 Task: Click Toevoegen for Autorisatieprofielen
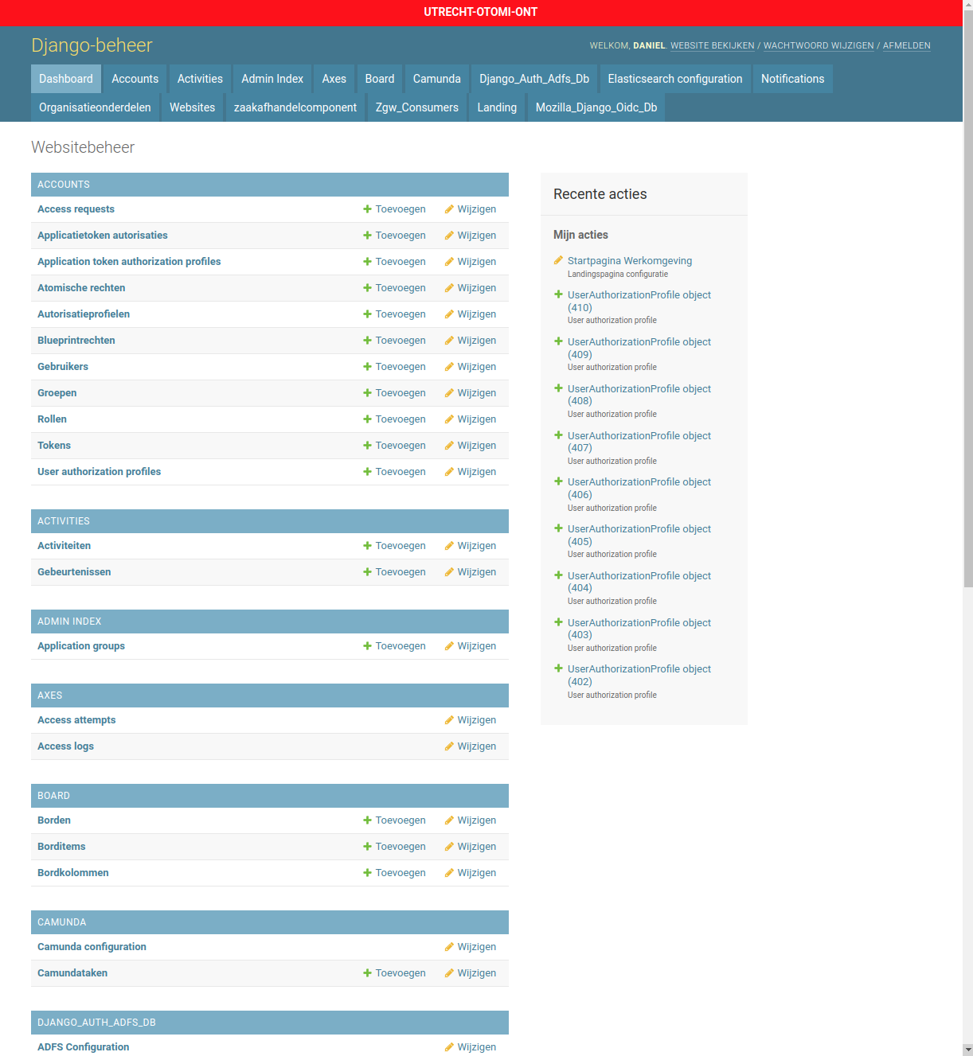click(x=394, y=314)
